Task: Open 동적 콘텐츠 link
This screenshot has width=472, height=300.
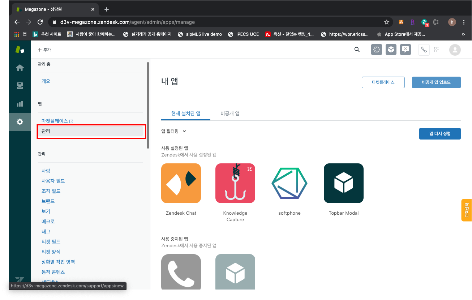Action: pyautogui.click(x=53, y=272)
